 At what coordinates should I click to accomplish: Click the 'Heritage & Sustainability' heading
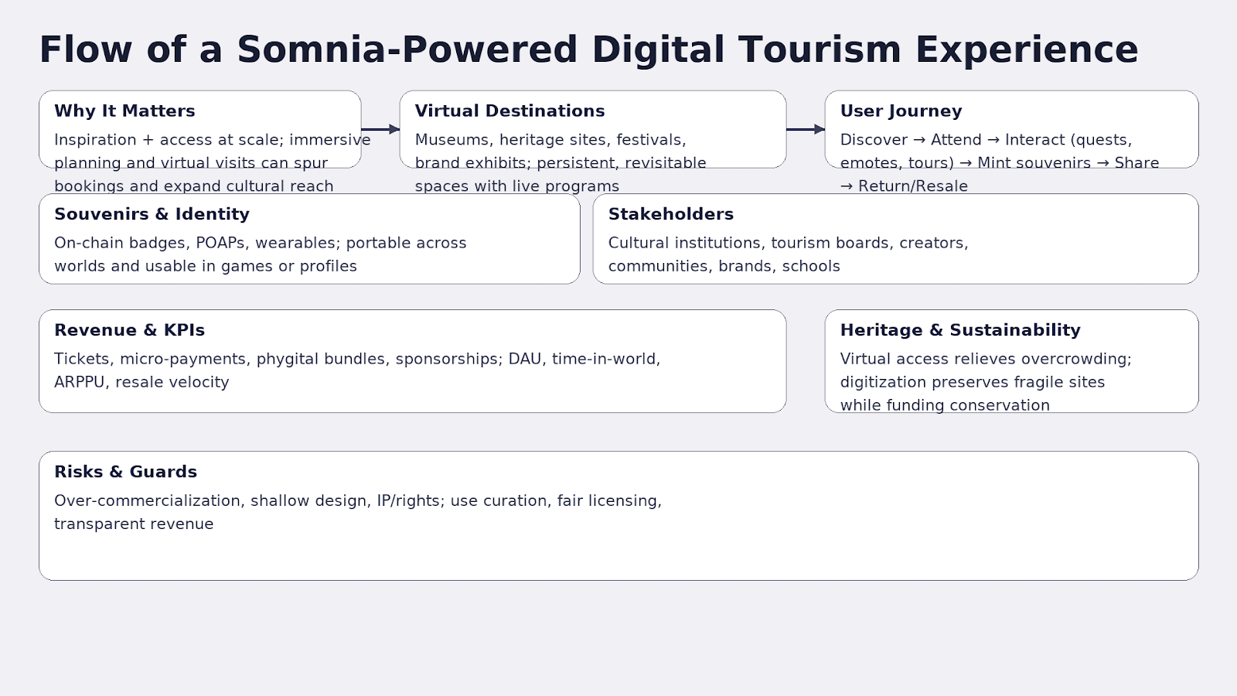pos(959,330)
